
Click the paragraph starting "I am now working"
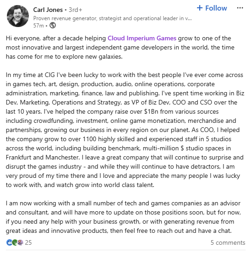point(124,217)
